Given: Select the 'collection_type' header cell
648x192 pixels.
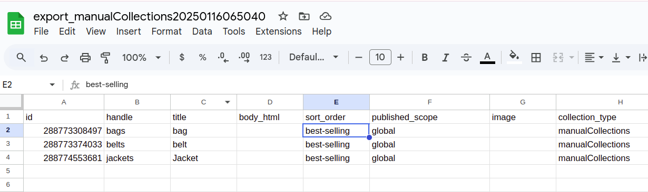Looking at the screenshot, I should tap(602, 117).
